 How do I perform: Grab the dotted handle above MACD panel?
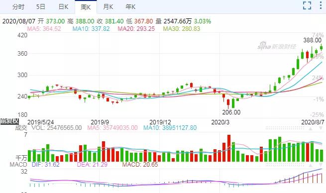click(x=285, y=165)
